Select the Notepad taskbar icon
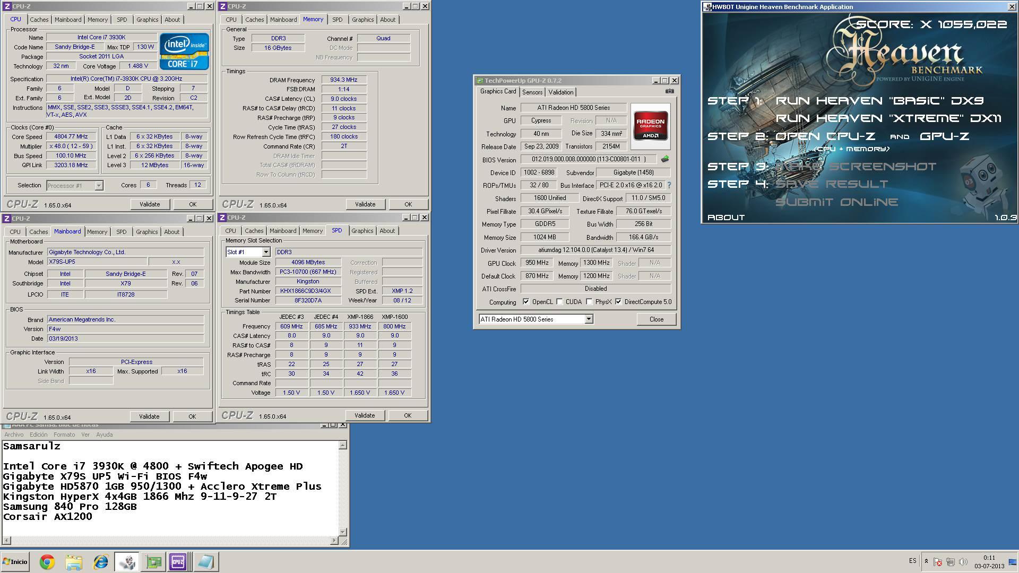Image resolution: width=1019 pixels, height=573 pixels. [x=205, y=562]
